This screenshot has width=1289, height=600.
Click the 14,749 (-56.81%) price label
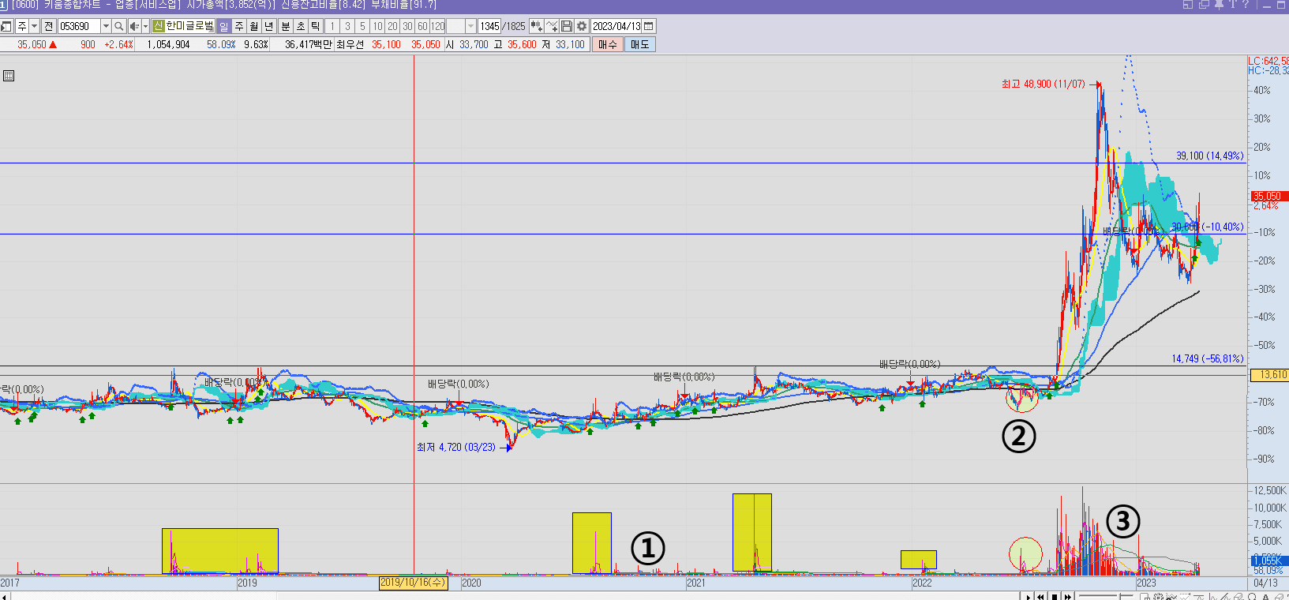click(x=1207, y=358)
